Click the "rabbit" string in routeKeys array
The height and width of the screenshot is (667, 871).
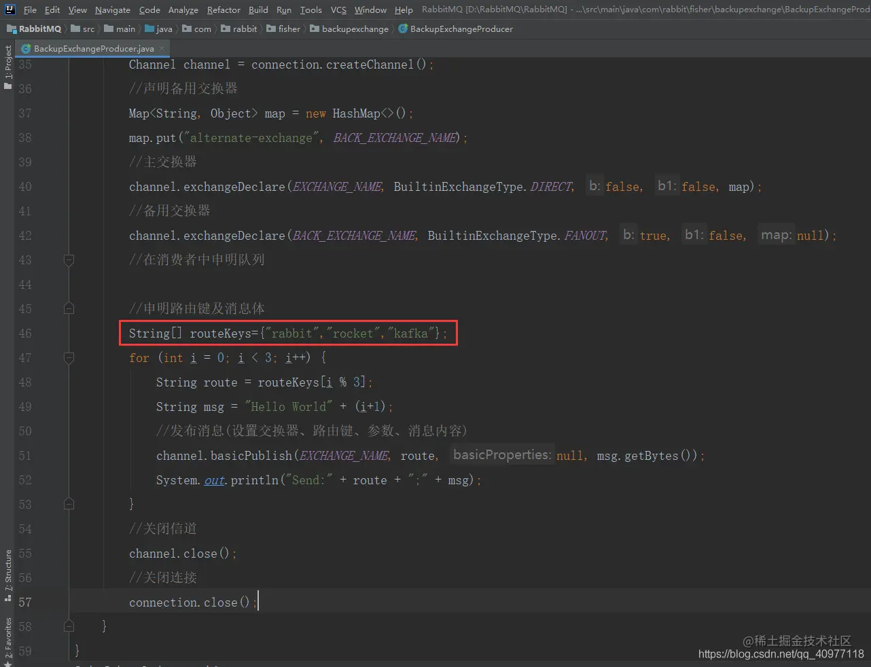tap(292, 333)
